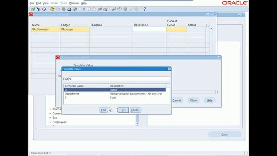Click the Open button in Navigator window
277x156 pixels.
(225, 134)
